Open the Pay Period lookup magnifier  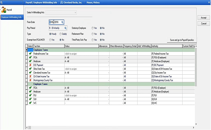pos(65,28)
